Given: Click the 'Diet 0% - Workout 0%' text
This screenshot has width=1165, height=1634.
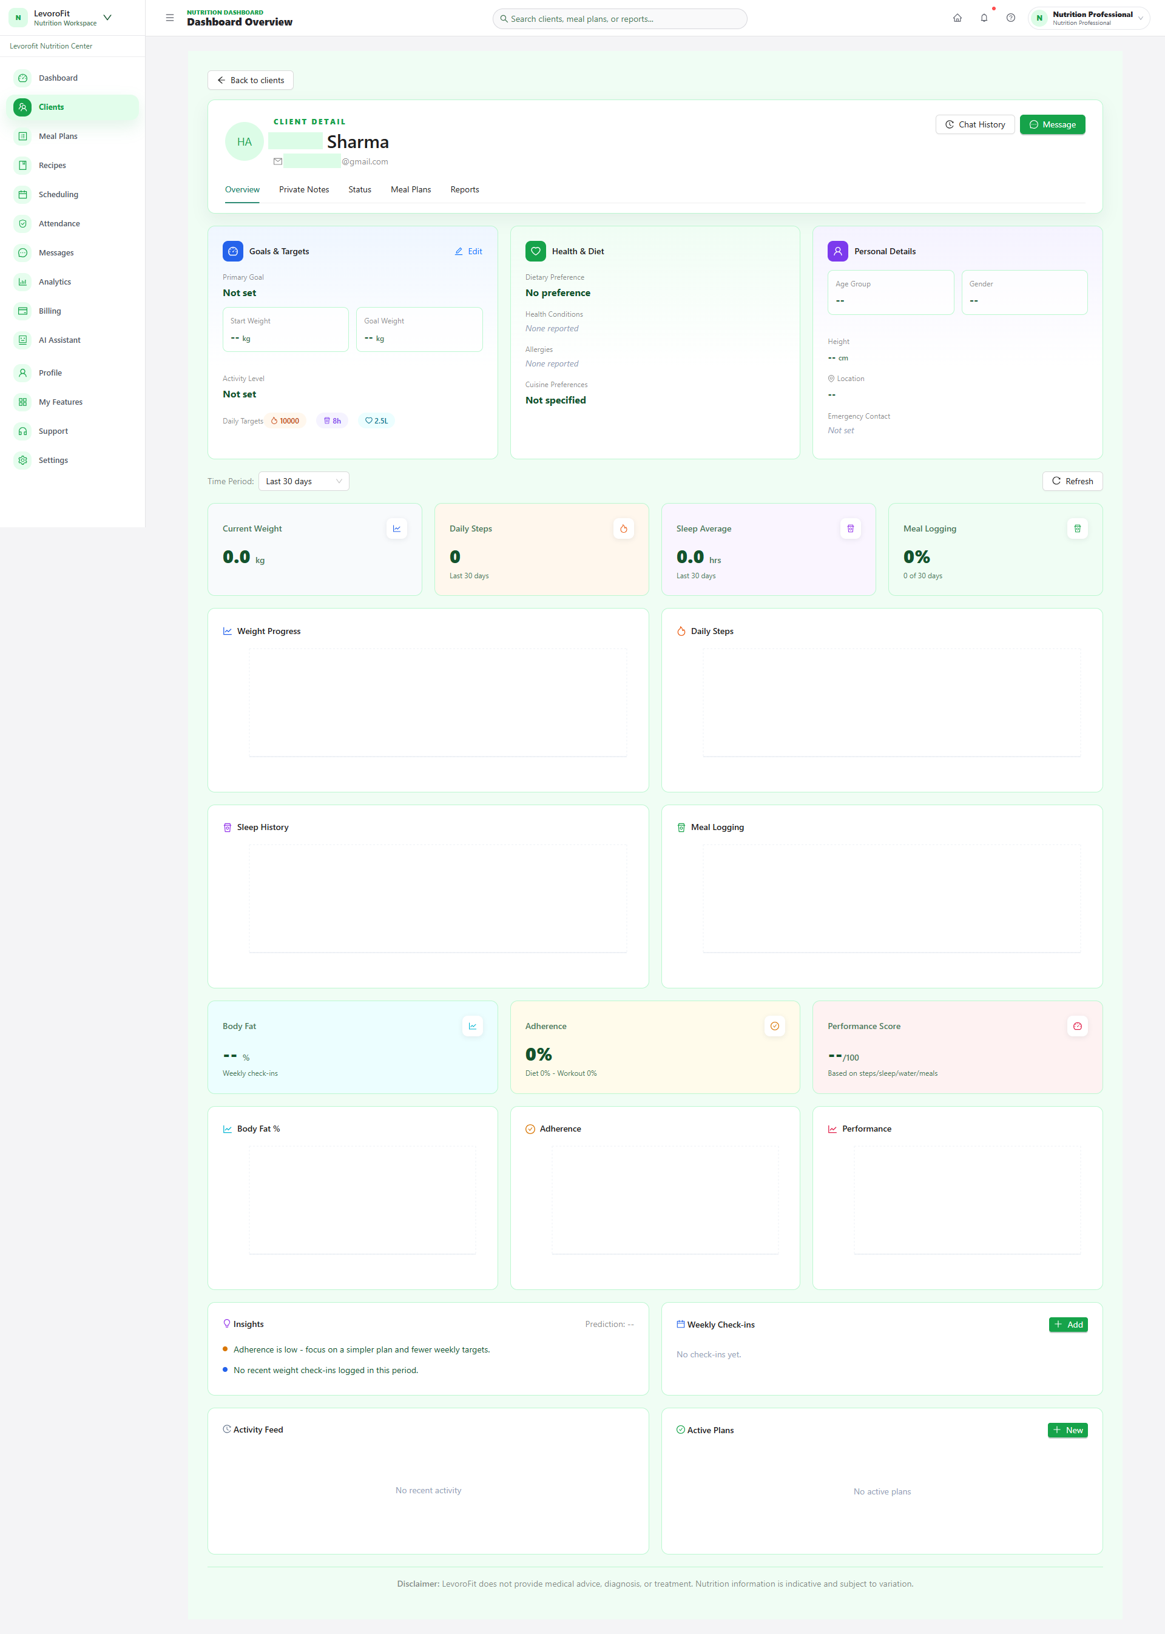Looking at the screenshot, I should (x=561, y=1074).
